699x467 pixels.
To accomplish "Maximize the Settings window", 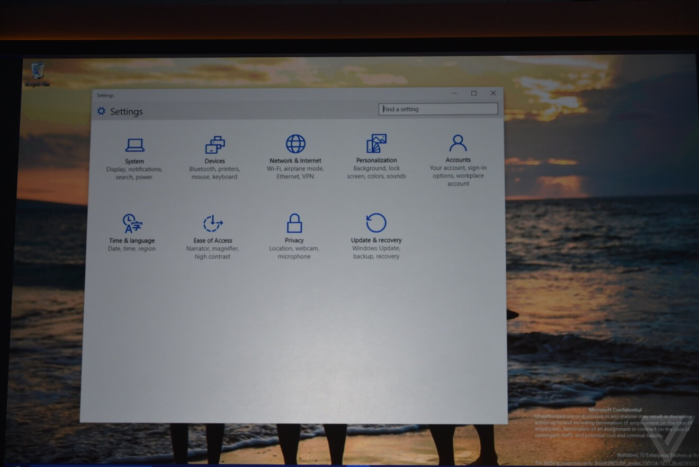I will click(473, 93).
